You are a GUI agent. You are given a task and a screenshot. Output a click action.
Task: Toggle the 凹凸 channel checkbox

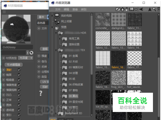19,95
